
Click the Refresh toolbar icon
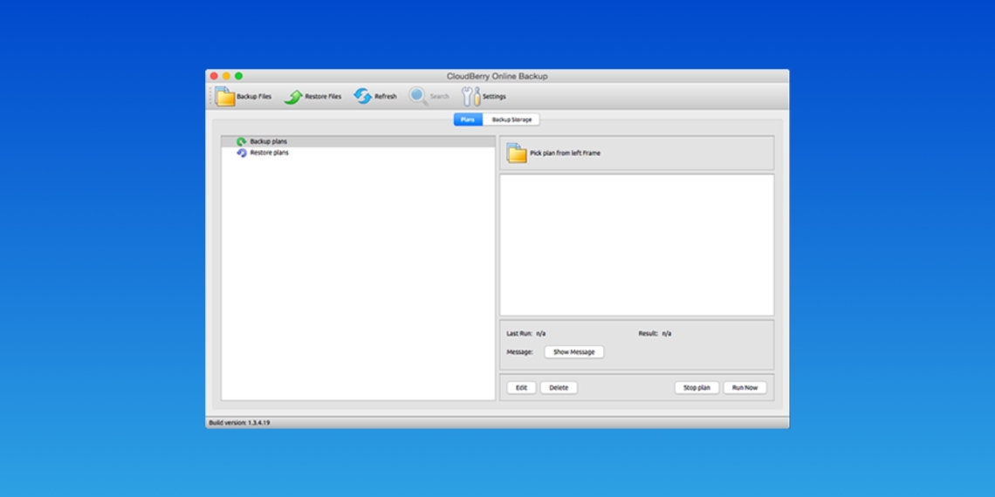coord(363,96)
